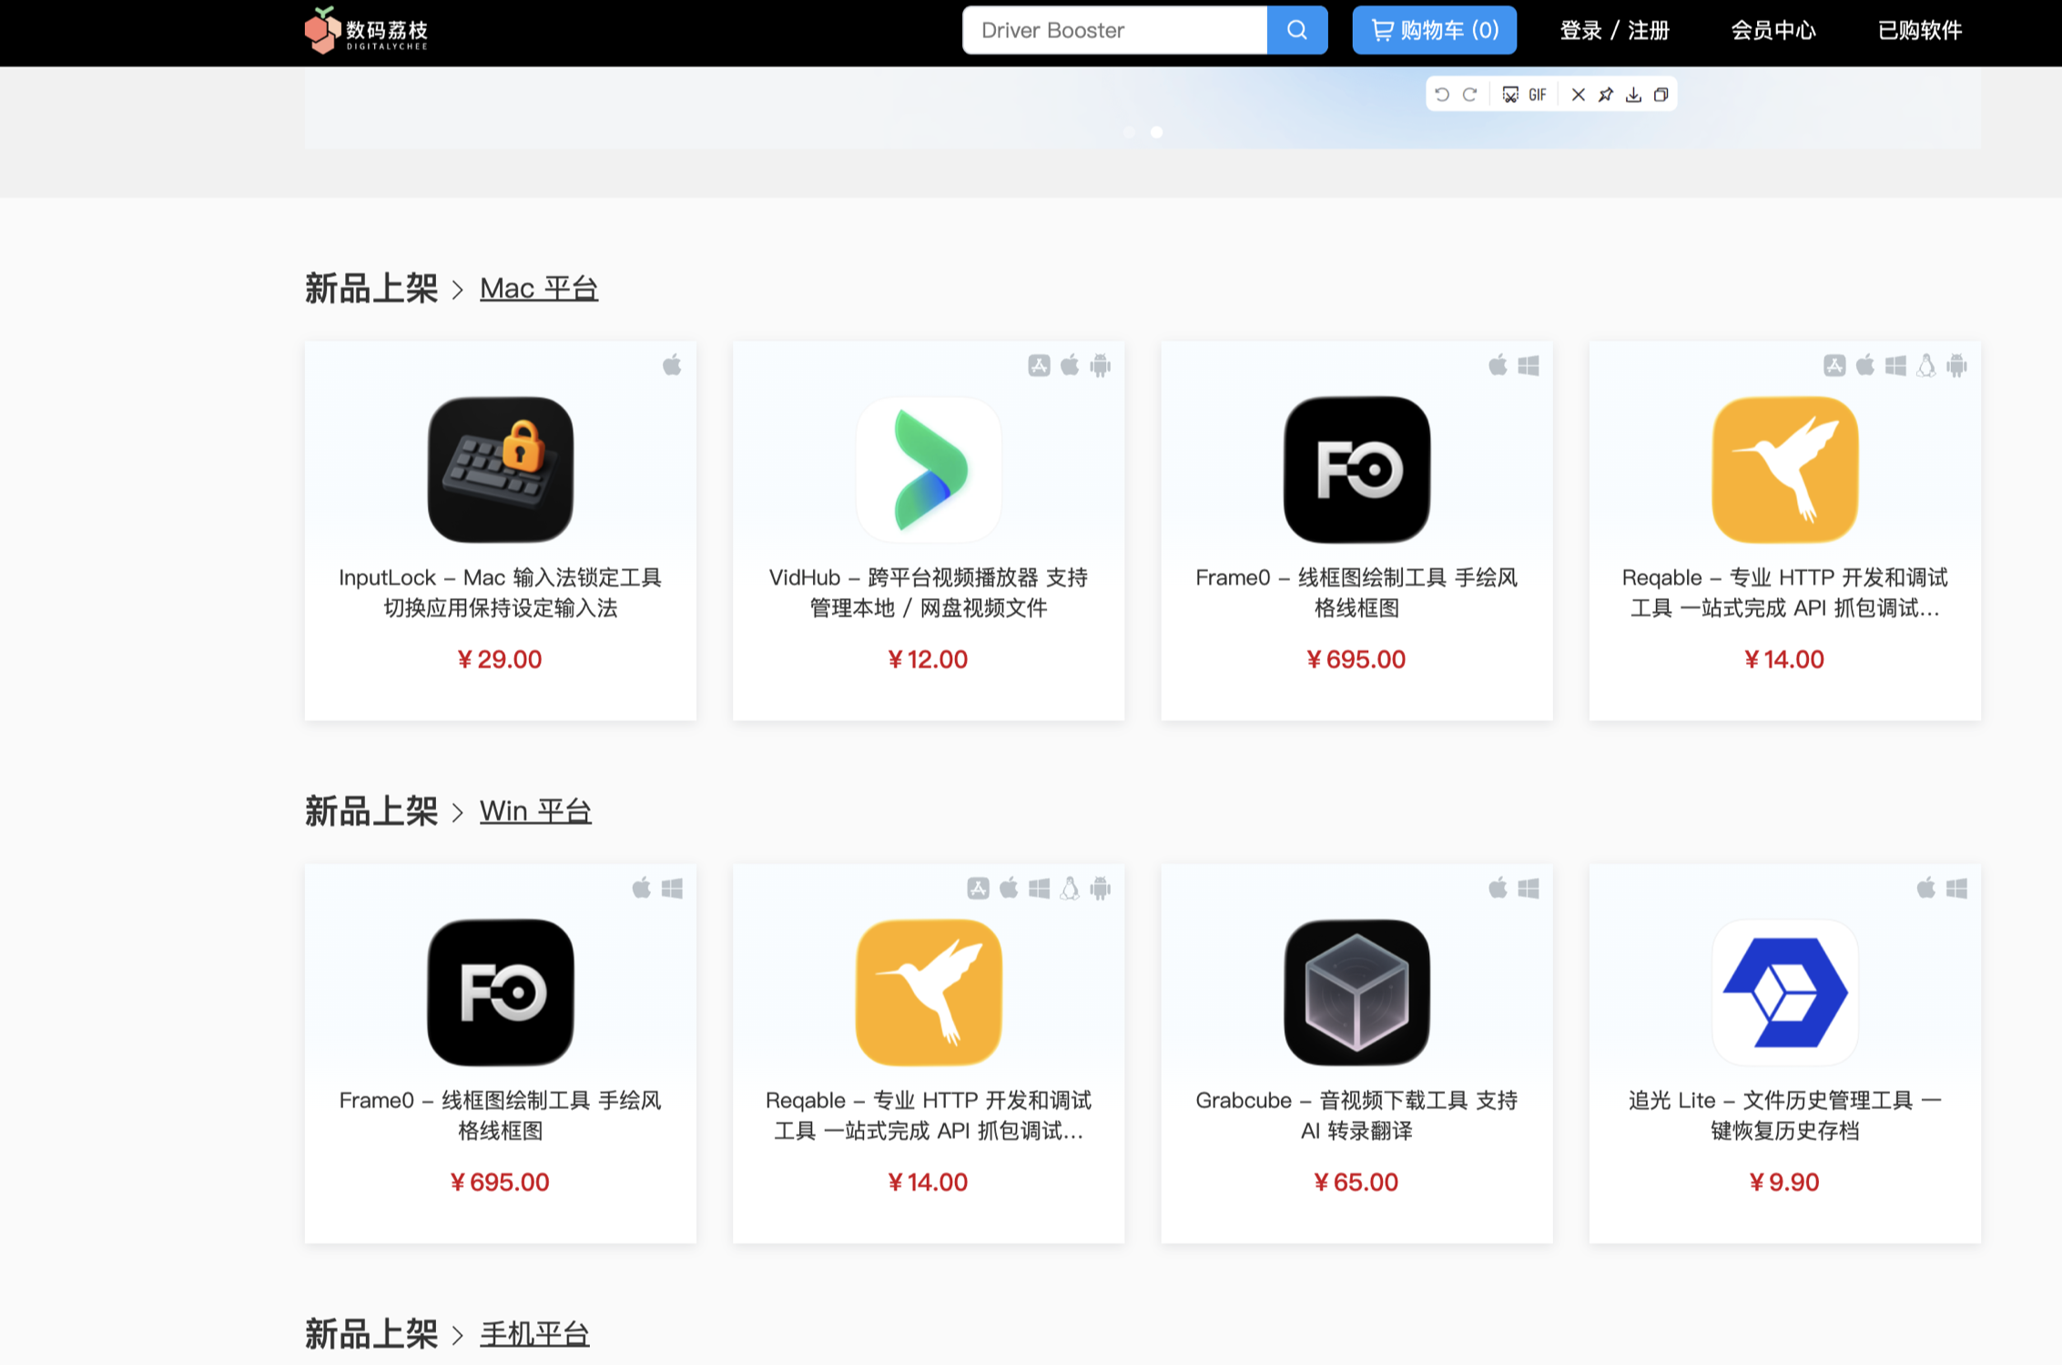Open 登录 / 注册 login page
The height and width of the screenshot is (1365, 2062).
[x=1614, y=30]
